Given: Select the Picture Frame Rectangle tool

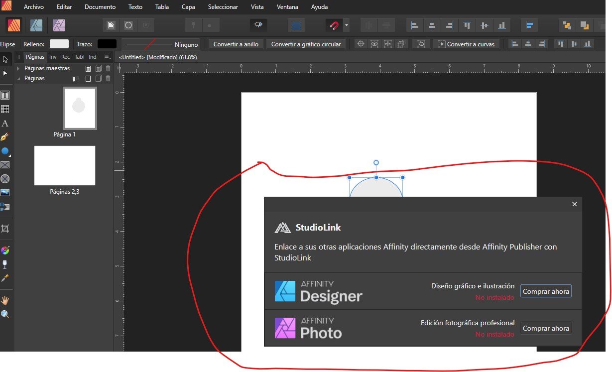Looking at the screenshot, I should pos(5,165).
